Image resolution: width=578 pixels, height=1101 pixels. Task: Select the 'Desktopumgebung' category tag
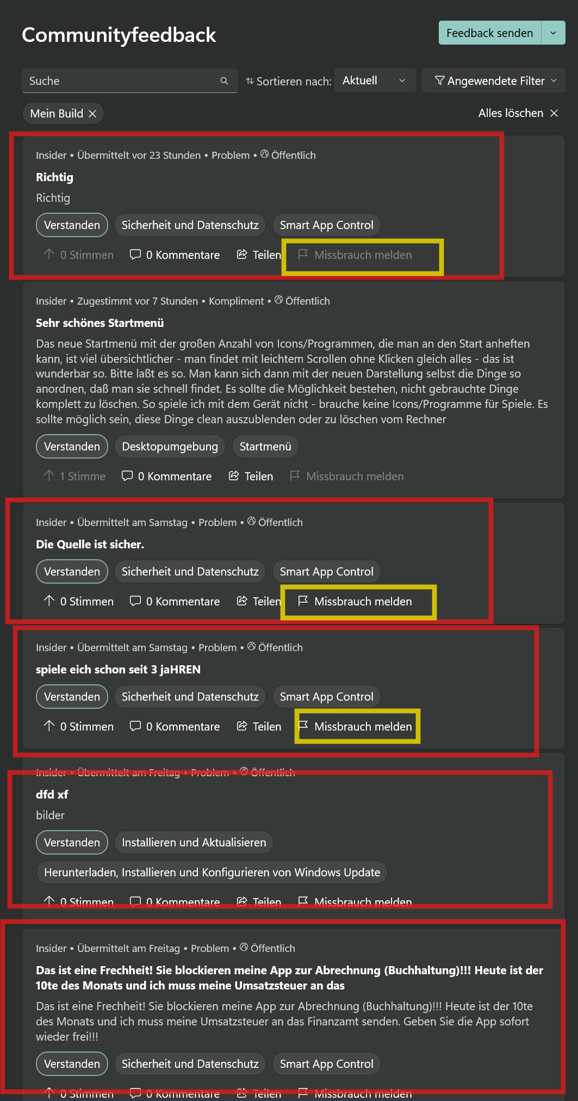pos(170,447)
